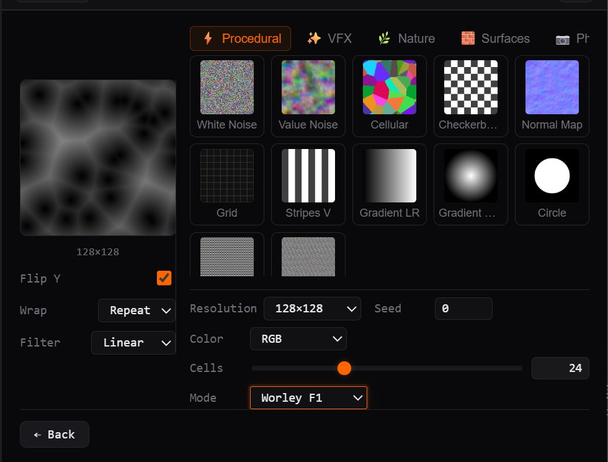Pick the Cellular texture preset
This screenshot has width=608, height=462.
[389, 96]
